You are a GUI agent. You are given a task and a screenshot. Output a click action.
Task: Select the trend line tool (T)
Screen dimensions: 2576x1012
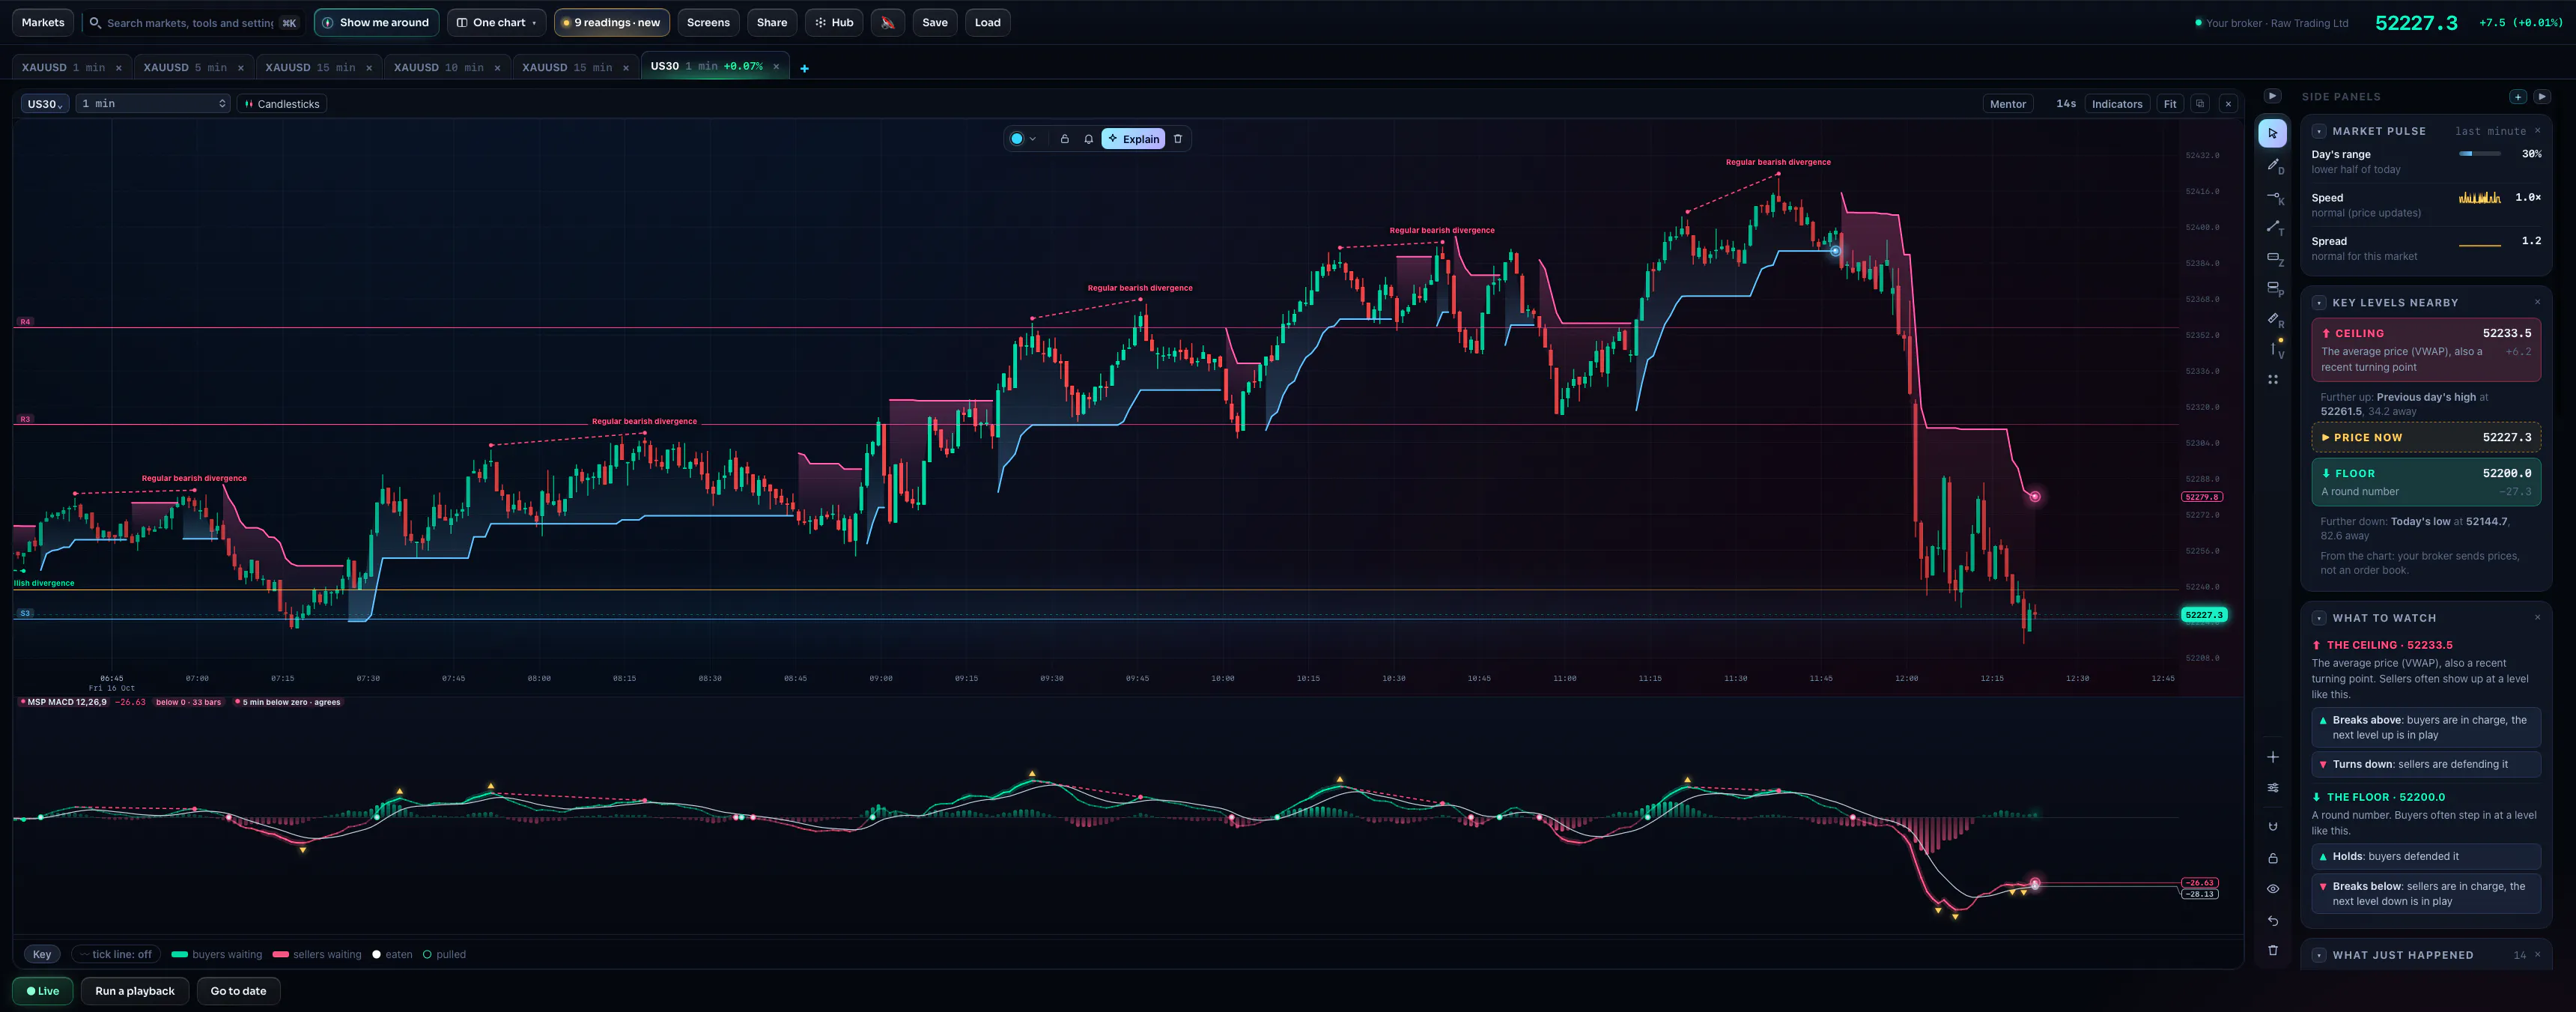point(2272,227)
